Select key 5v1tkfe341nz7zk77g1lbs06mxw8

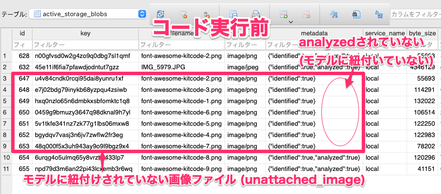[86, 124]
